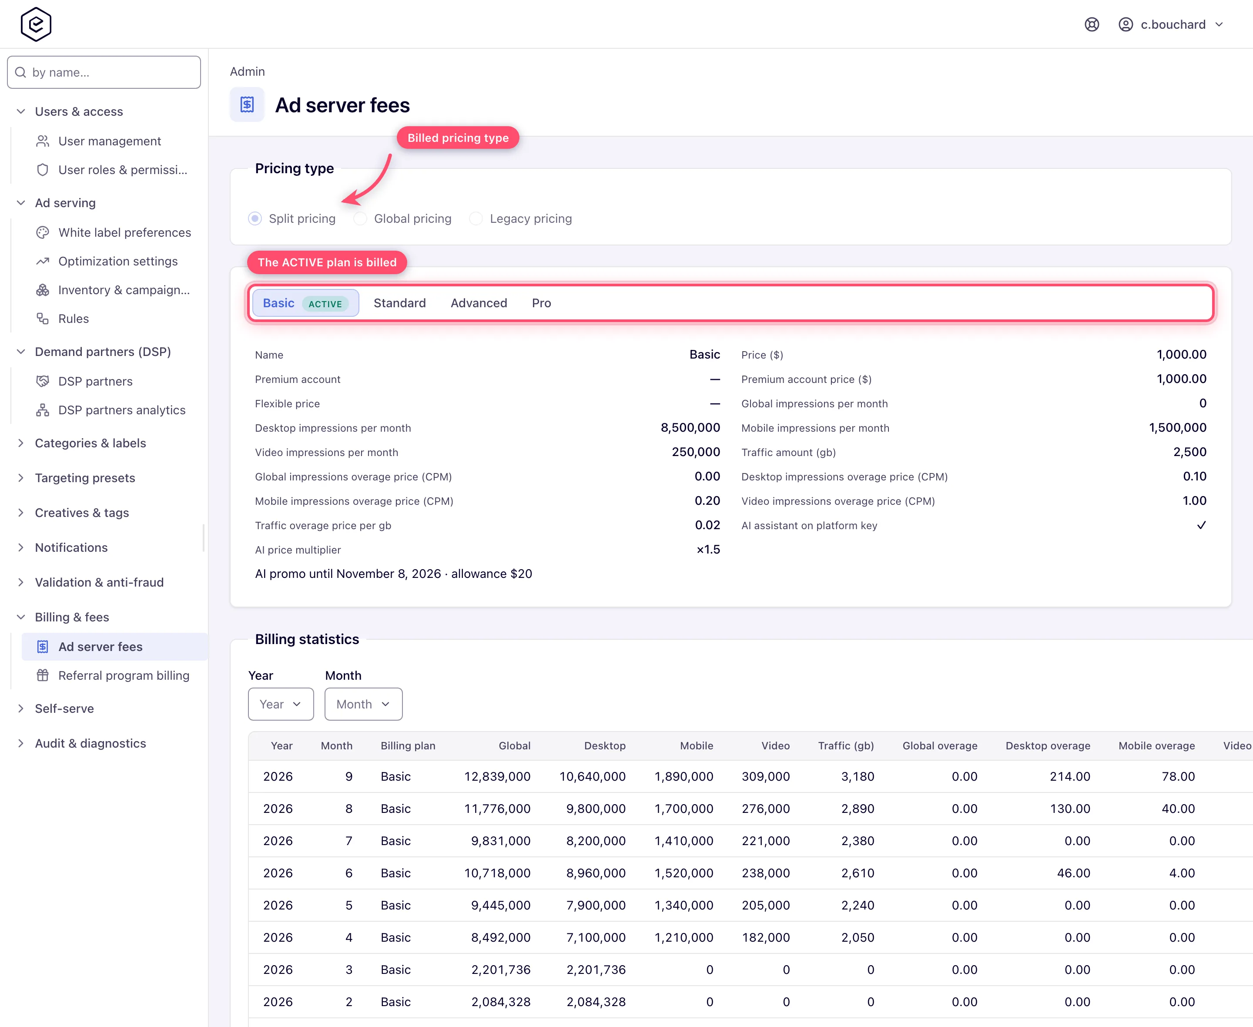Click the Mobile overage value 40.00

tap(1178, 808)
